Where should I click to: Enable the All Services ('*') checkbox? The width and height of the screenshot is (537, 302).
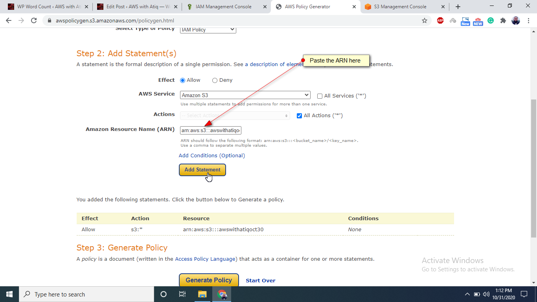[x=320, y=96]
